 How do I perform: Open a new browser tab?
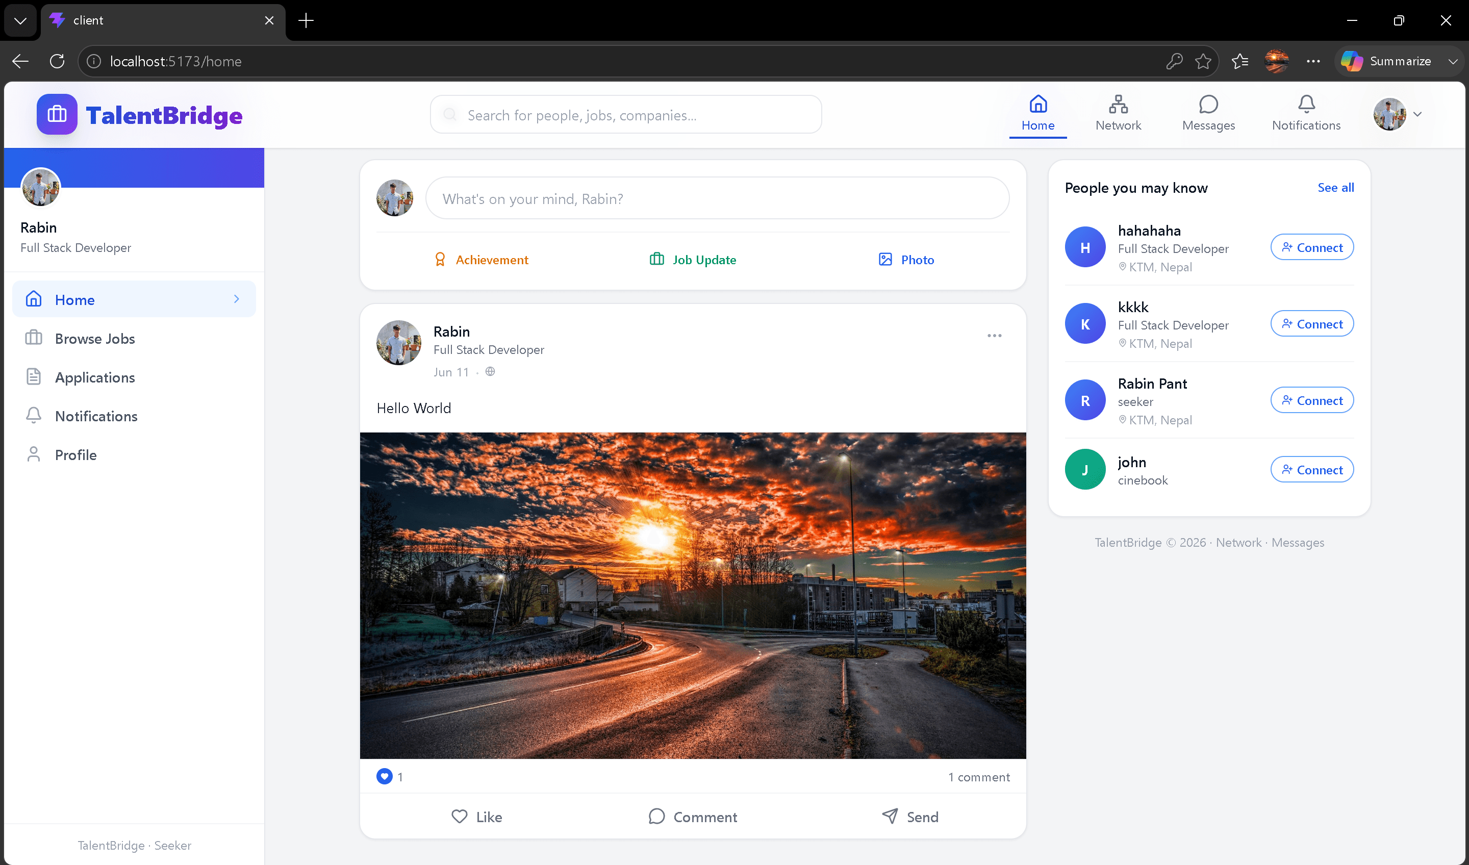coord(306,21)
